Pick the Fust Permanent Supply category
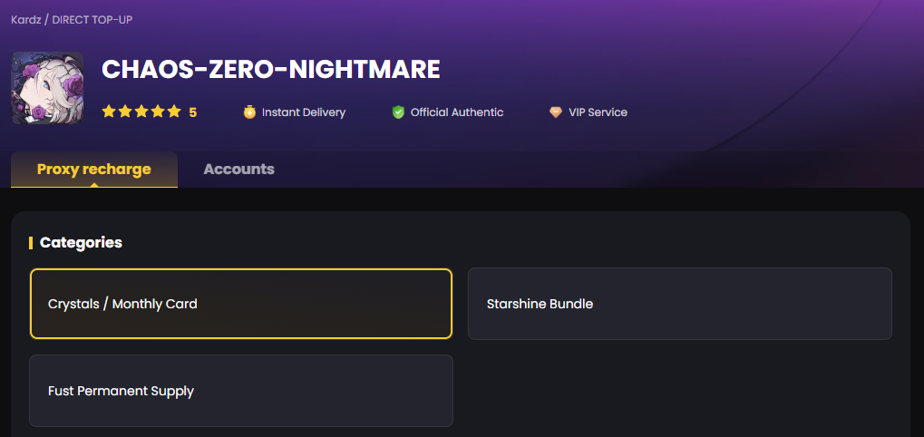The image size is (924, 437). point(241,391)
